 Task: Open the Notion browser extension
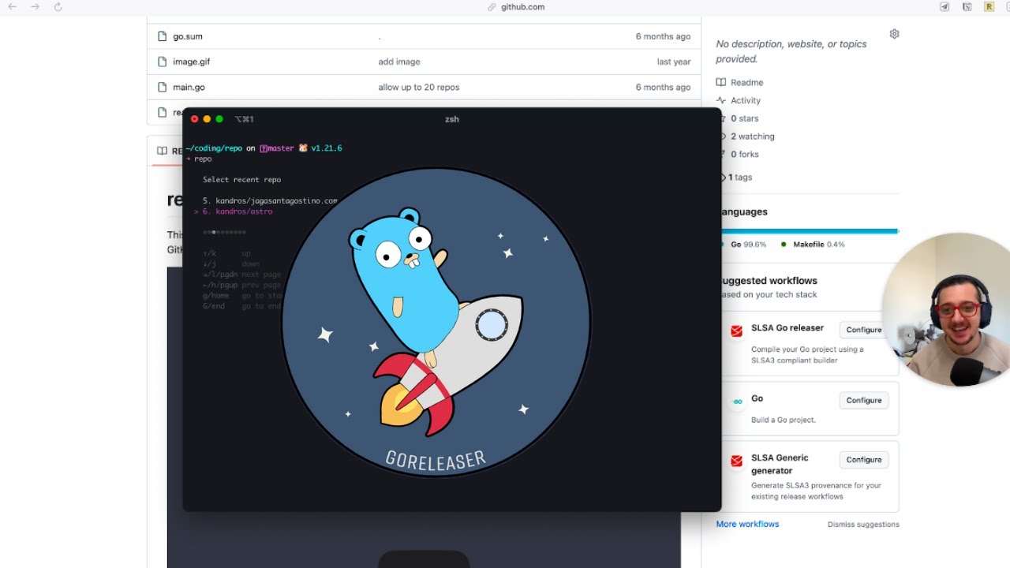click(967, 7)
